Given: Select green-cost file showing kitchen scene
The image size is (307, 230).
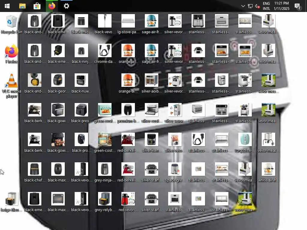Looking at the screenshot, I should (x=105, y=143).
